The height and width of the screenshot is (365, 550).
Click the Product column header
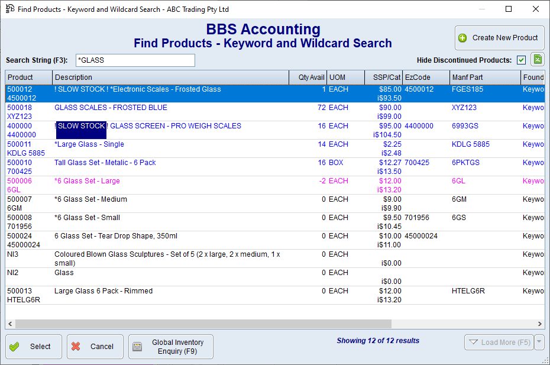point(28,77)
